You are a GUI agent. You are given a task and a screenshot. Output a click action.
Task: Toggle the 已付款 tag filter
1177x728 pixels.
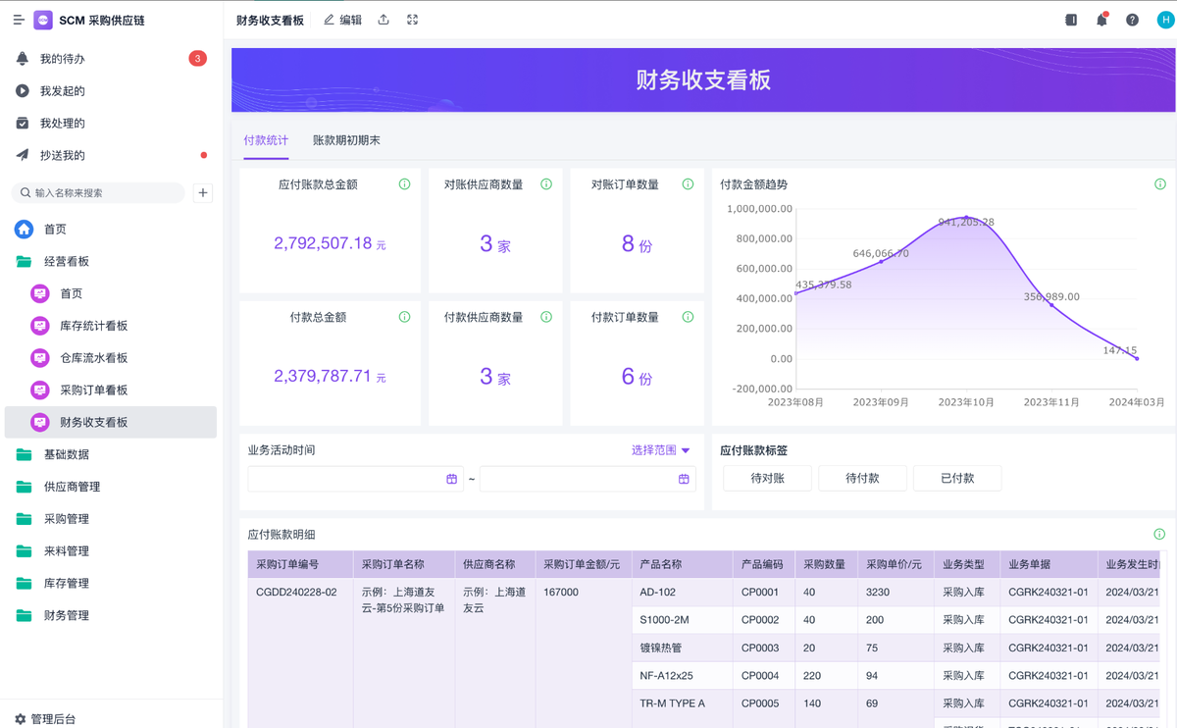(957, 478)
